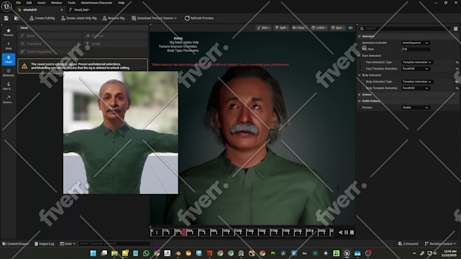Click Unreal Engine icon in taskbar
Screen dimensions: 461x259
[x=347, y=253]
